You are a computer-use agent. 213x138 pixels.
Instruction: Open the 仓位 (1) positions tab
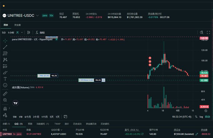[18, 124]
